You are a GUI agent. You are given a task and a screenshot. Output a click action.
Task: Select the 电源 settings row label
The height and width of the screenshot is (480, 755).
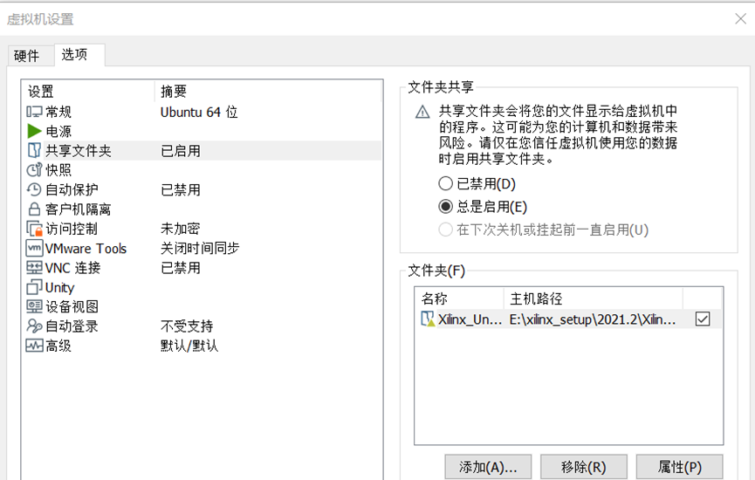pyautogui.click(x=58, y=131)
